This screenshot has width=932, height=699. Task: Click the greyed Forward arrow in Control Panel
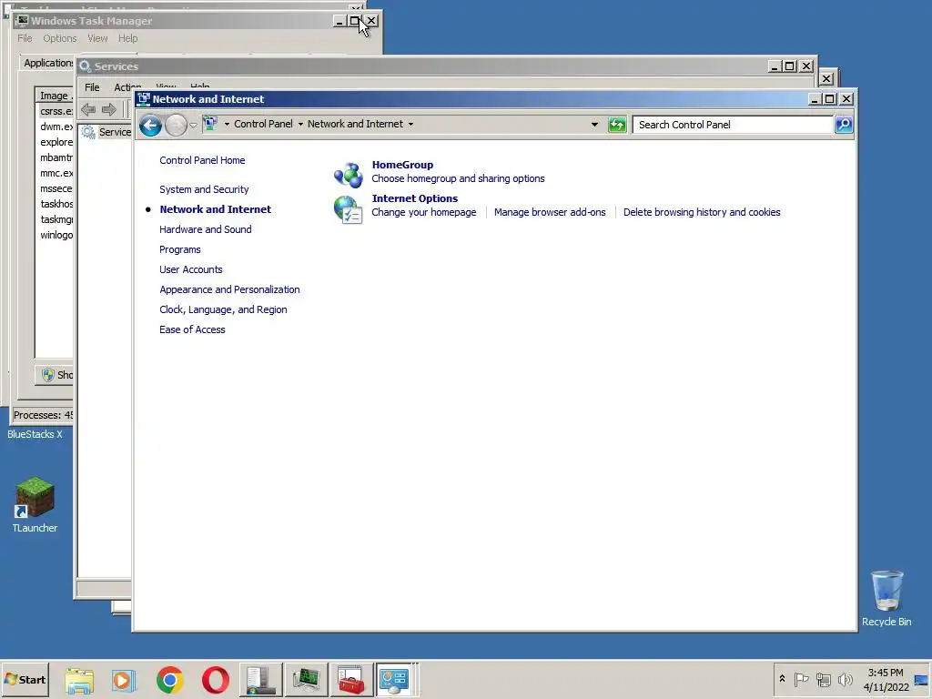176,125
